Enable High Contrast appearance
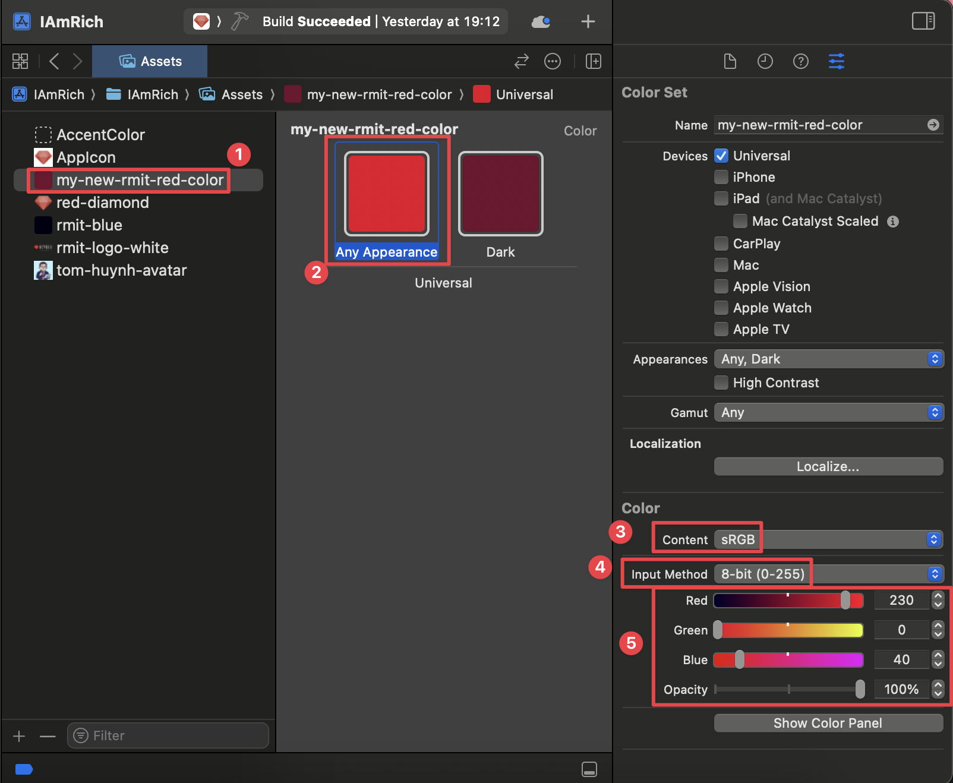 [x=721, y=383]
